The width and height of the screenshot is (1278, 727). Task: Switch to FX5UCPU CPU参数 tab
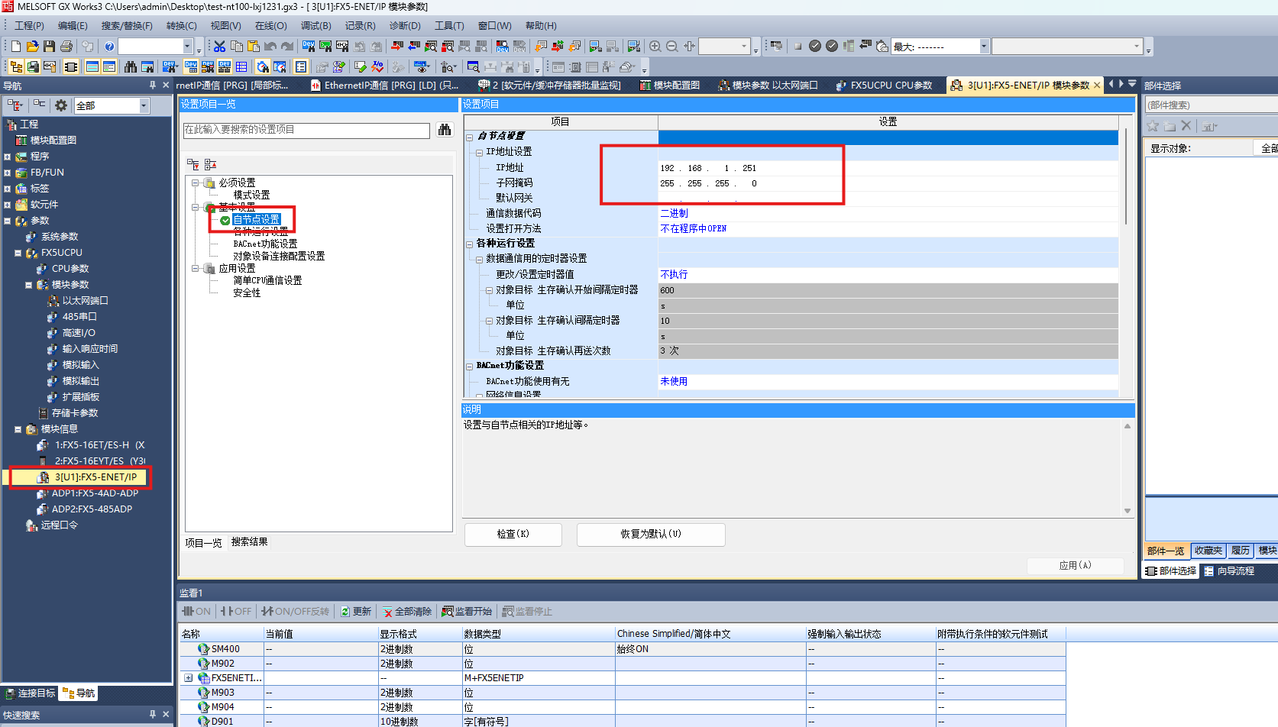[x=884, y=85]
